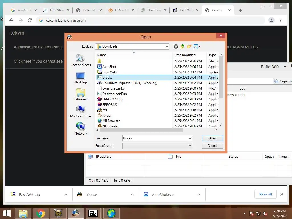The image size is (292, 219).
Task: Expand the Files of type dropdown
Action: [190, 146]
